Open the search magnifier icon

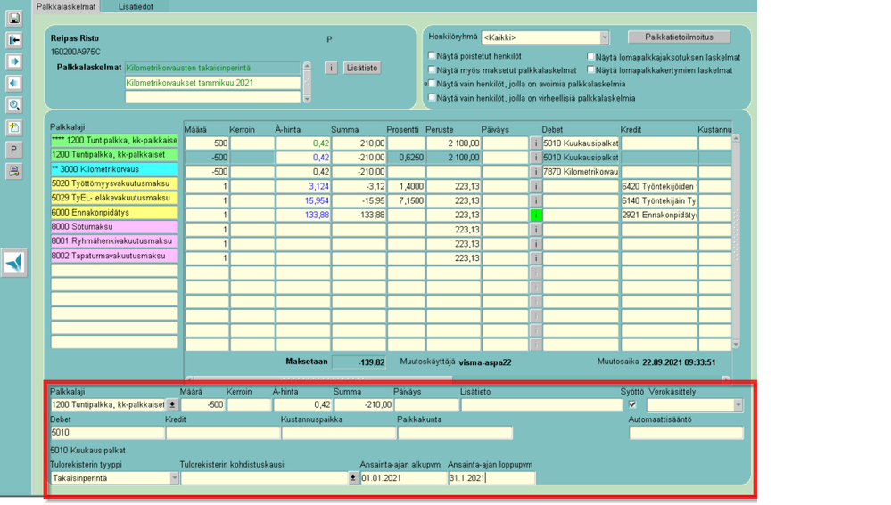(x=14, y=105)
